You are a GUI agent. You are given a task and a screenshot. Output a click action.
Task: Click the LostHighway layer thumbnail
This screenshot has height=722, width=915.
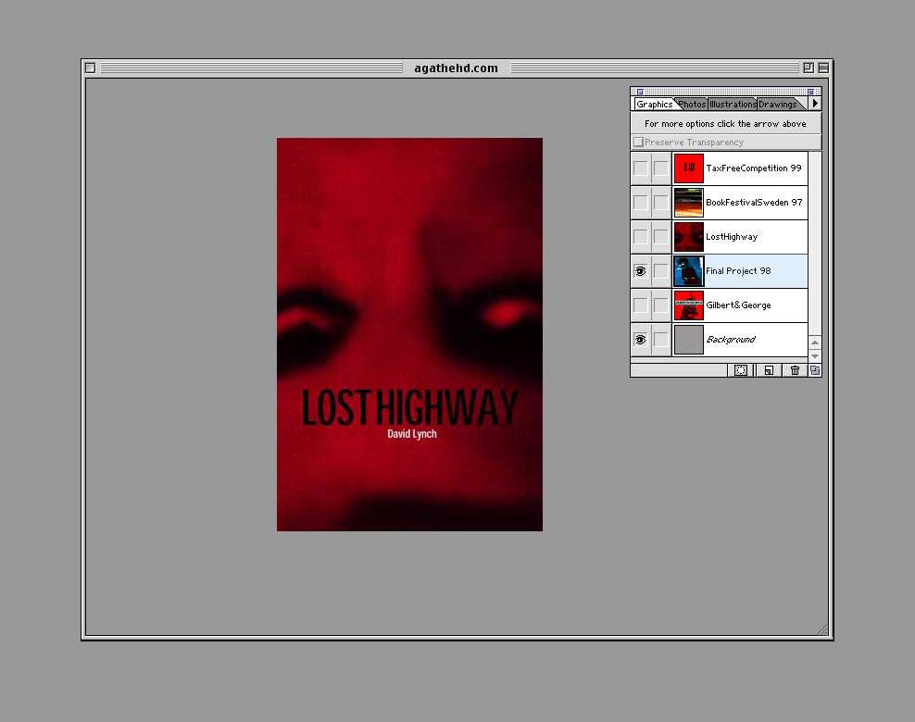pyautogui.click(x=689, y=237)
